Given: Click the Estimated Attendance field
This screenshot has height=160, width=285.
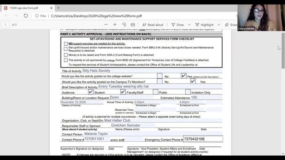Looking at the screenshot, I should tap(206, 97).
